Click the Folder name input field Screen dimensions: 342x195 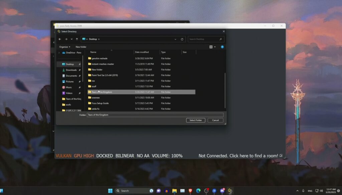pyautogui.click(x=155, y=115)
